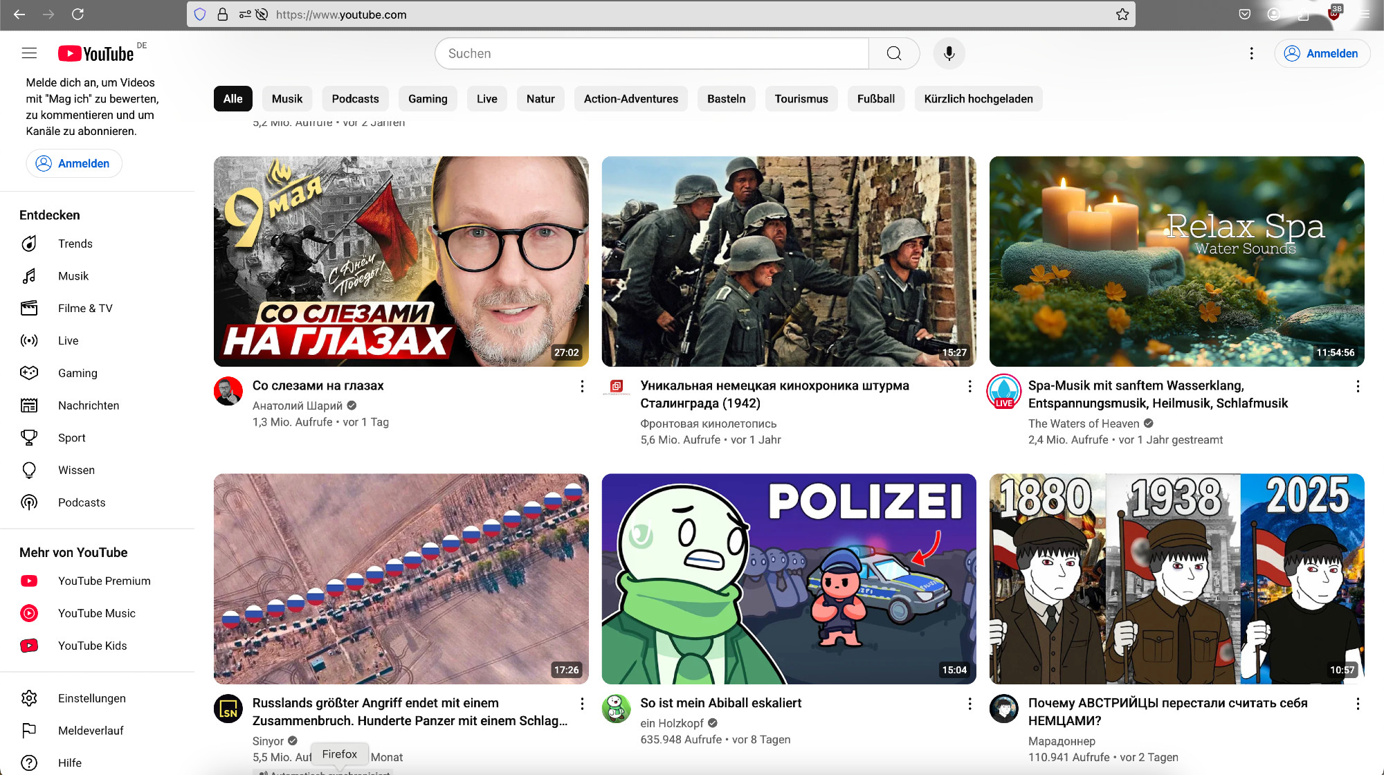Click the Suchen search field

pos(650,53)
